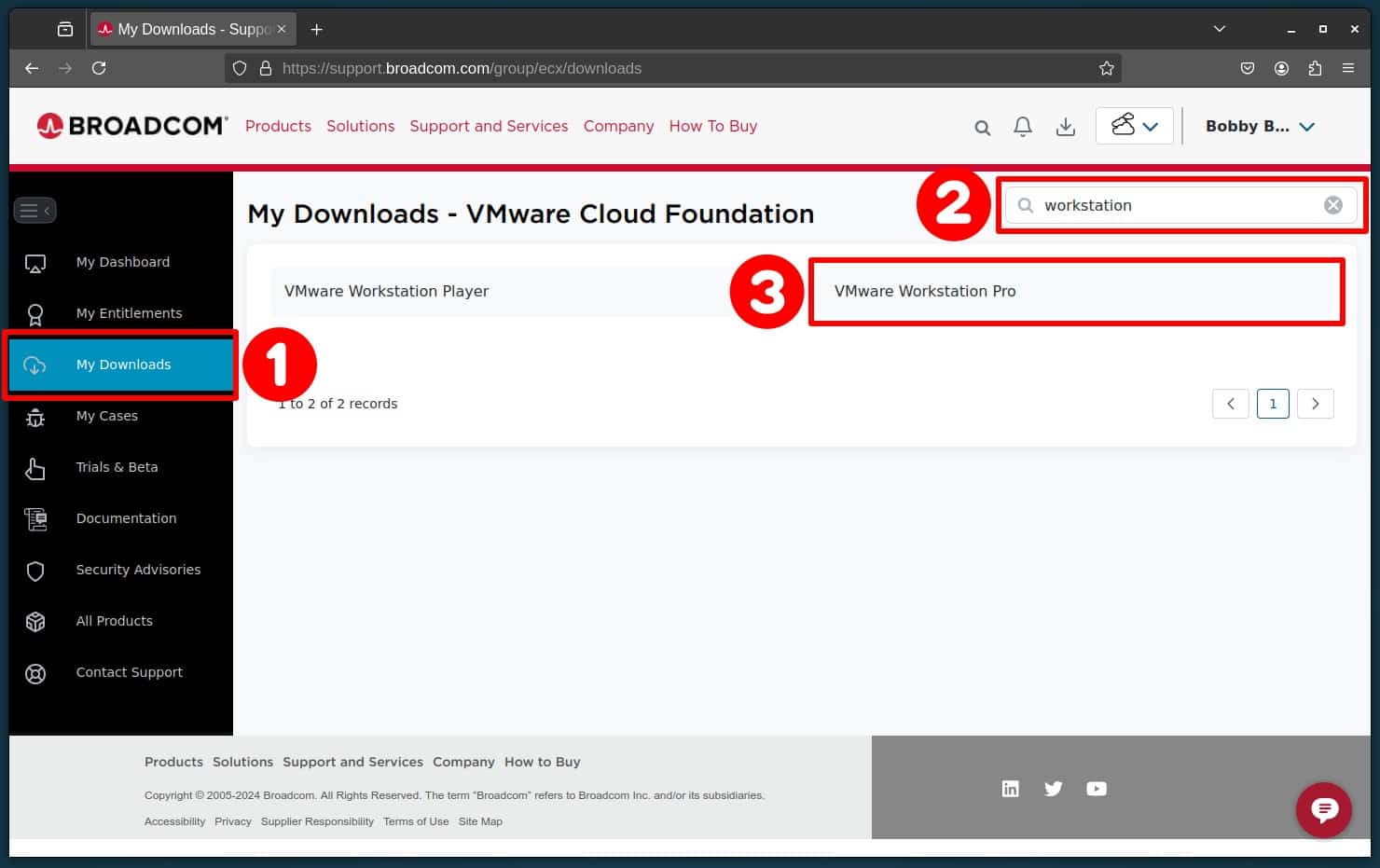This screenshot has height=868, width=1380.
Task: Open the Firefox application menu
Action: (1348, 68)
